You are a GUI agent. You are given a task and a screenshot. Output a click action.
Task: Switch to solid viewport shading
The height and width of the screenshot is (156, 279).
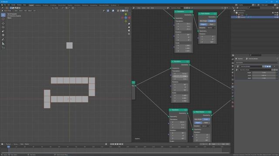123,10
